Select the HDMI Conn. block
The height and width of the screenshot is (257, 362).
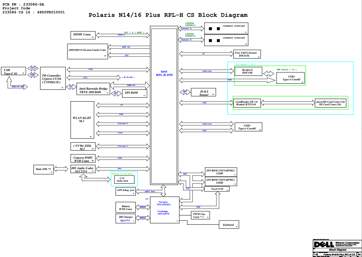tap(83, 35)
